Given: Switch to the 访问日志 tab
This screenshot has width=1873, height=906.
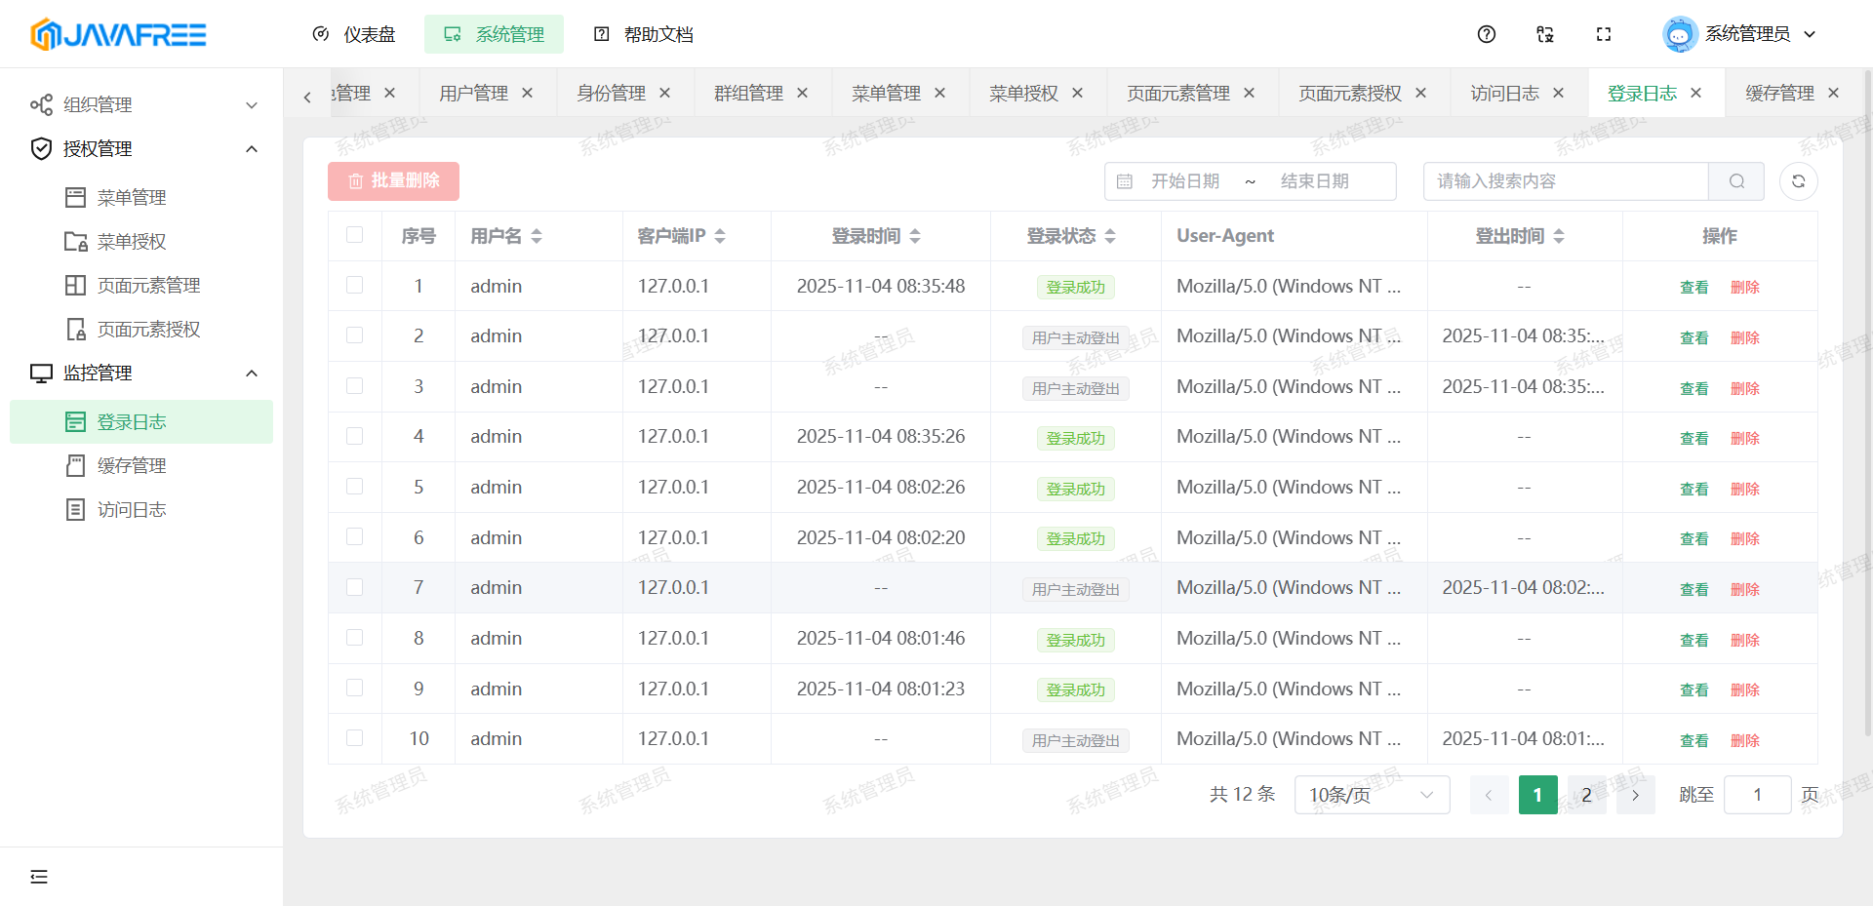Looking at the screenshot, I should 1503,93.
